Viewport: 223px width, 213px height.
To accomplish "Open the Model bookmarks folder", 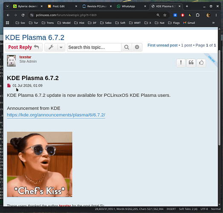I will tap(64, 23).
